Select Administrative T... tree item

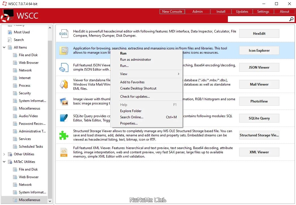(x=32, y=131)
